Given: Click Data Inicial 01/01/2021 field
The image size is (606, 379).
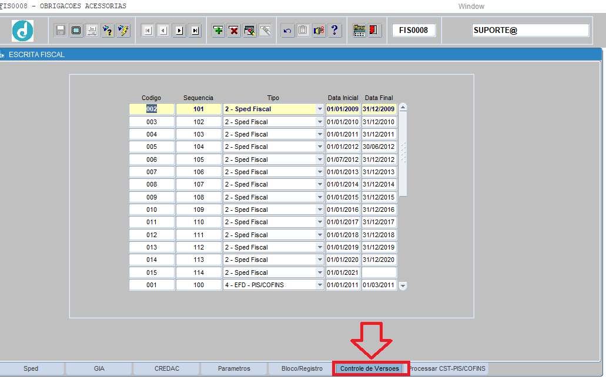Looking at the screenshot, I should pyautogui.click(x=343, y=272).
